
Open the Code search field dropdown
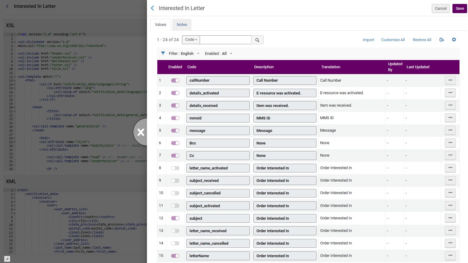[x=191, y=40]
